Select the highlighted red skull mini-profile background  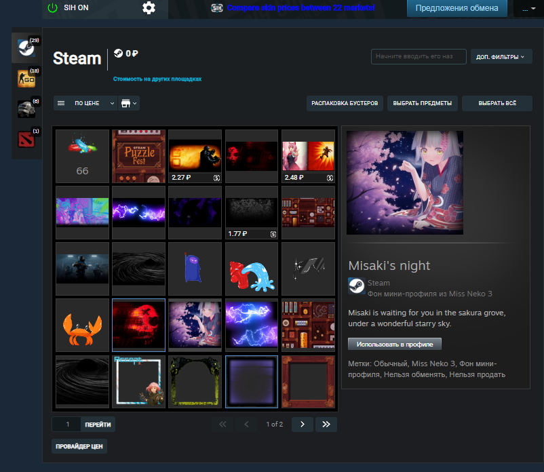coord(139,326)
